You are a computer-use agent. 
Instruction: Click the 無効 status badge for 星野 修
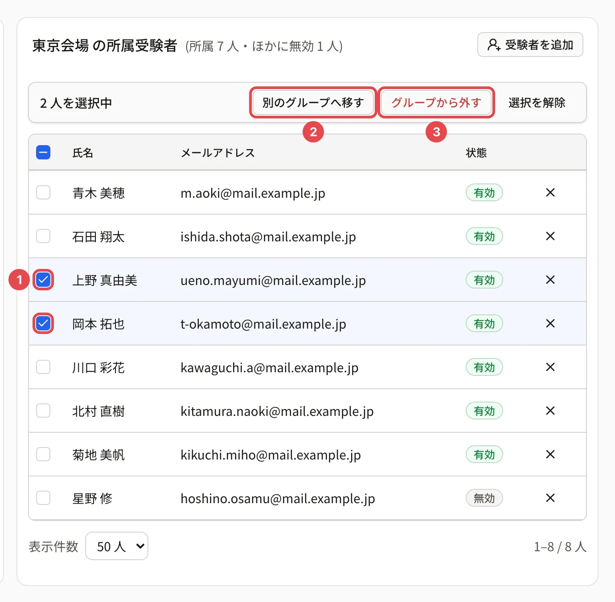click(x=484, y=498)
